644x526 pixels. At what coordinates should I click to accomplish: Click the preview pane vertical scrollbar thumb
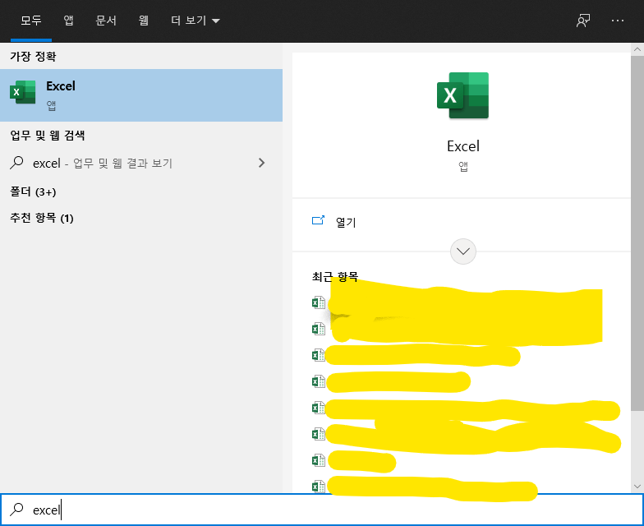[637, 233]
